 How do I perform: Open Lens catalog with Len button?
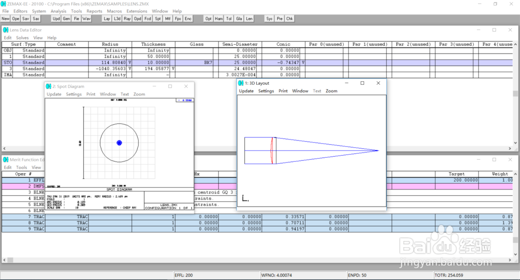click(x=249, y=19)
